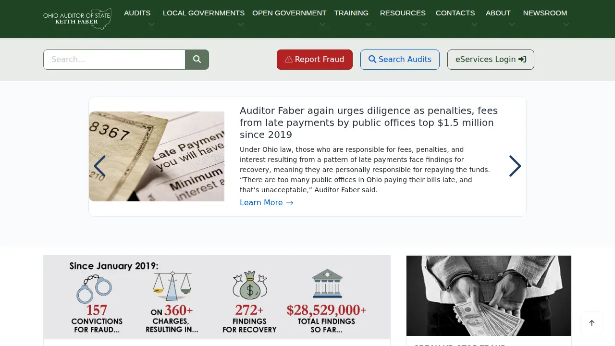Click the back-to-top arrow button
615x346 pixels.
click(592, 323)
